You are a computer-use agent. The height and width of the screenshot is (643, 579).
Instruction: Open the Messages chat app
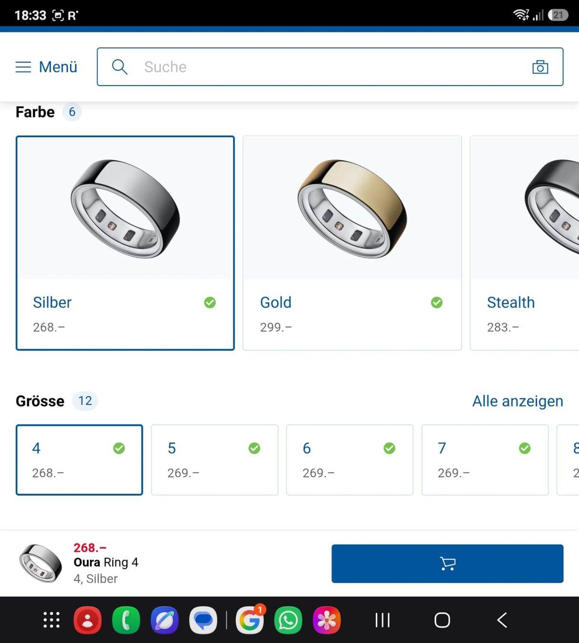coord(203,620)
